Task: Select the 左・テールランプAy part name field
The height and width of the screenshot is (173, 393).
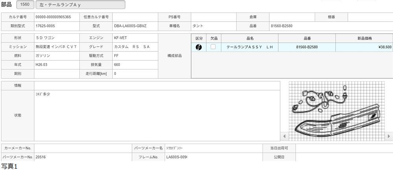Action: (81, 5)
